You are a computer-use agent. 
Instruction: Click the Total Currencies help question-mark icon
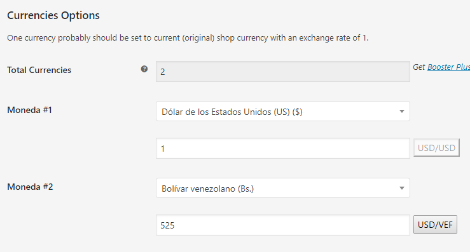[144, 69]
